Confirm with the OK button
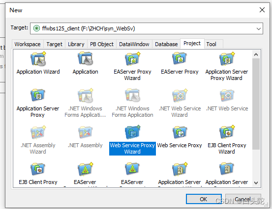 pyautogui.click(x=204, y=199)
